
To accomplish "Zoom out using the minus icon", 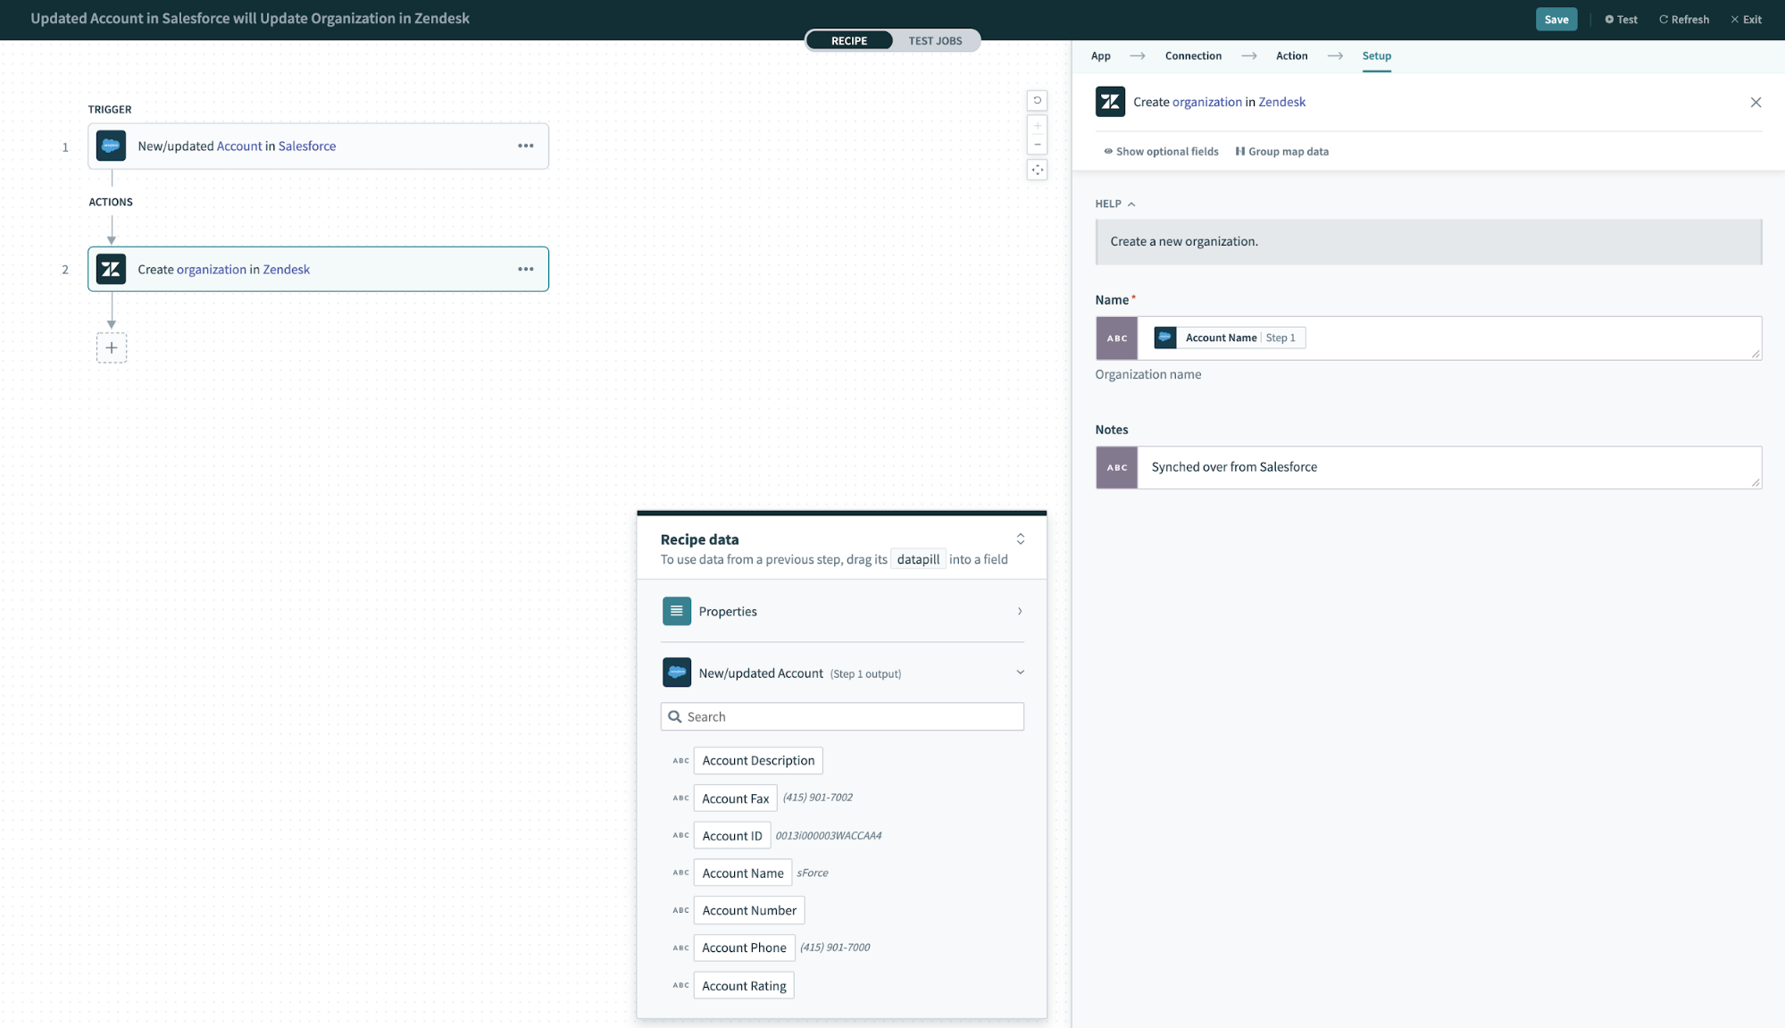I will coord(1037,144).
